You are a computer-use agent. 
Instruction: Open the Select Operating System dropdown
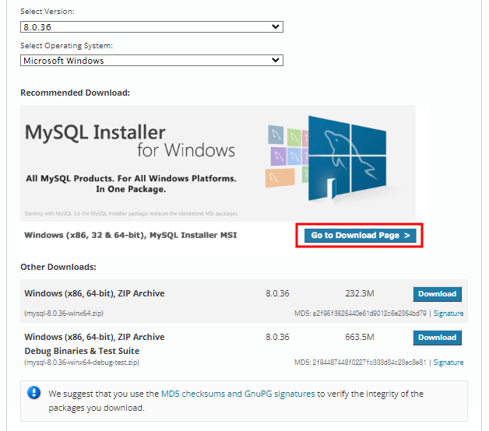[152, 61]
